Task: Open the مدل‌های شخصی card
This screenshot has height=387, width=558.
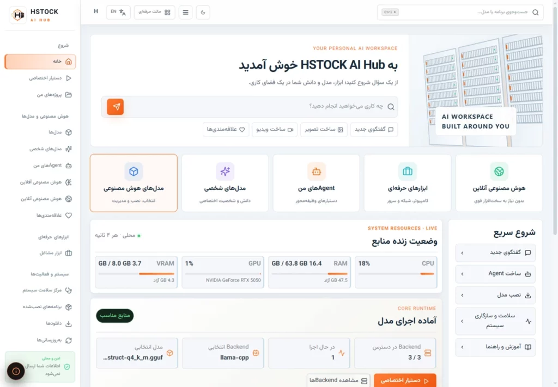Action: (225, 183)
